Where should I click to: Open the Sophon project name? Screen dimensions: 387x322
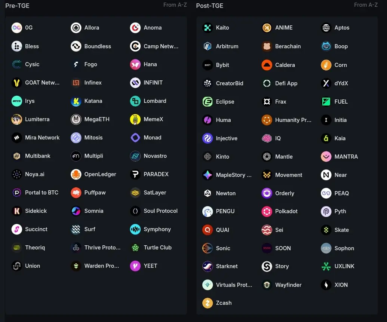point(344,248)
